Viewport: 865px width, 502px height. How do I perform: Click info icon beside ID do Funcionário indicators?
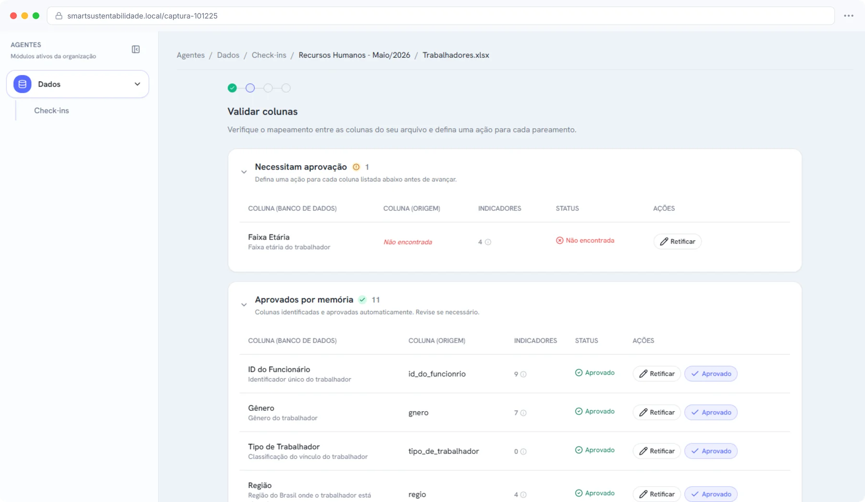[x=523, y=374]
